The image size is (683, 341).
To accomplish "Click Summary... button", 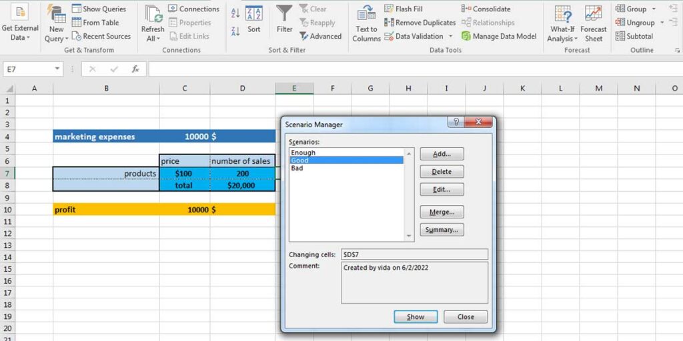I will tap(442, 230).
